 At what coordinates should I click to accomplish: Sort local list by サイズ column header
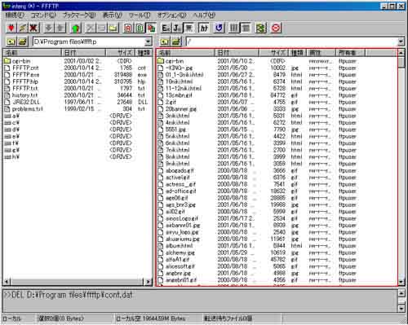120,53
